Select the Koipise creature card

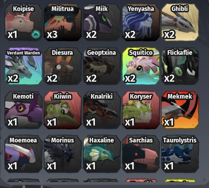24,22
